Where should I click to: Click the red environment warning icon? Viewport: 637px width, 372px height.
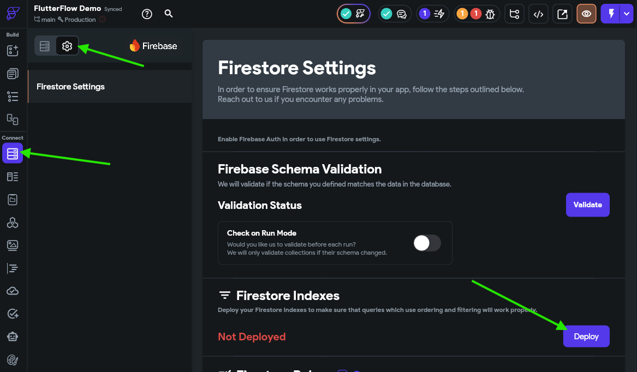coord(103,19)
